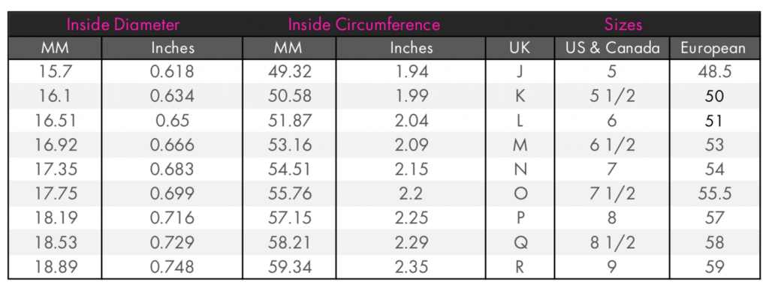Select the 0.618 inches cell

point(172,71)
